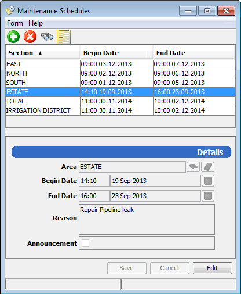Open the Help menu
The height and width of the screenshot is (294, 241).
tap(35, 23)
